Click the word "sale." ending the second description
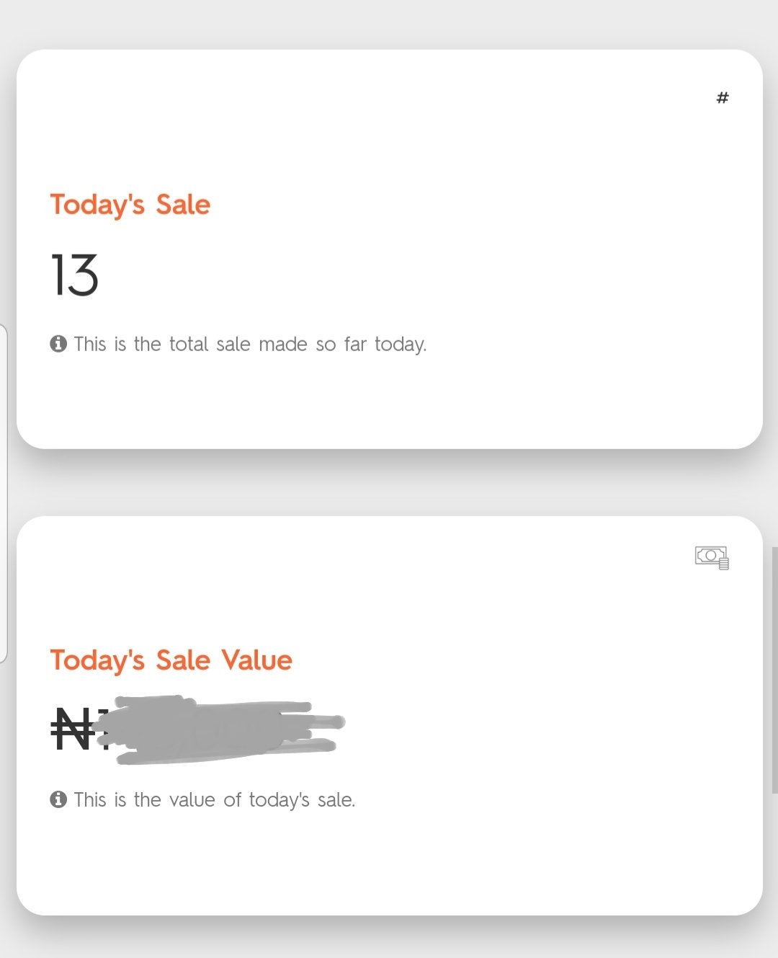This screenshot has width=778, height=958. (336, 800)
